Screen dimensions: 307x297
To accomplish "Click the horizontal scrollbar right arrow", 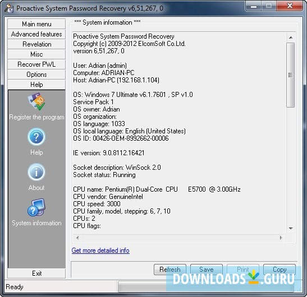I will click(281, 238).
